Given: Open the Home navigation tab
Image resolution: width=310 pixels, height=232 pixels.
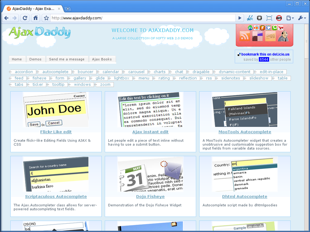Looking at the screenshot, I should point(17,59).
